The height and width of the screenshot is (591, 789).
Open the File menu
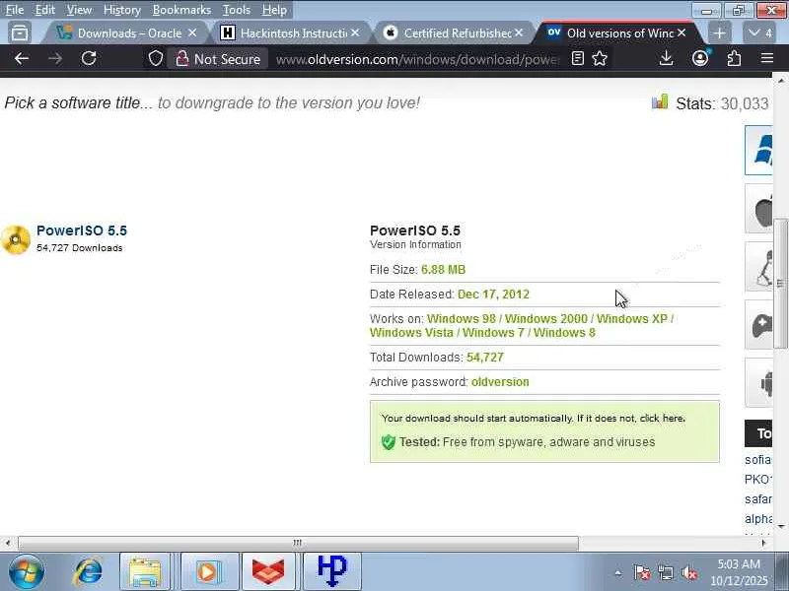[x=15, y=10]
